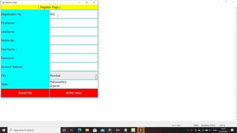
Task: Click the volume icon in system tray
Action: pos(210,130)
